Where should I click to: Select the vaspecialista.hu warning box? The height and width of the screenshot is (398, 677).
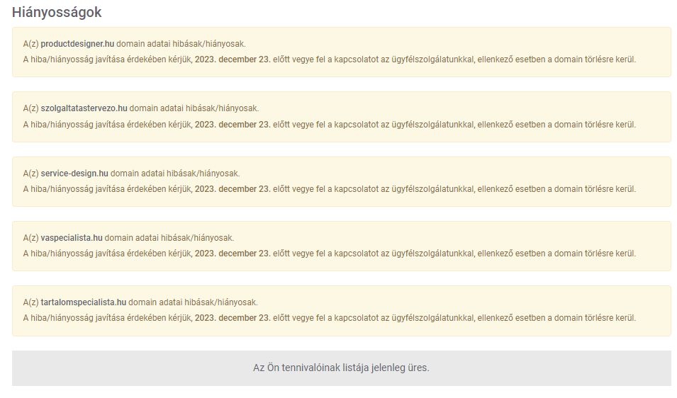[342, 246]
